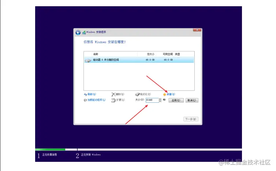Click the 总大小 column header
The height and width of the screenshot is (171, 276).
click(151, 54)
